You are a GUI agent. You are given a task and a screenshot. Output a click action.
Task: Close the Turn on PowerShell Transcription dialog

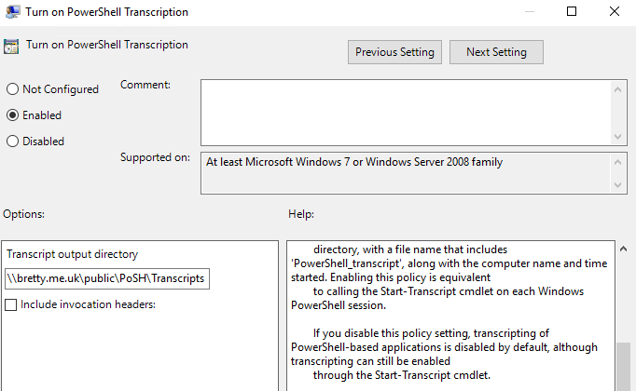(615, 12)
